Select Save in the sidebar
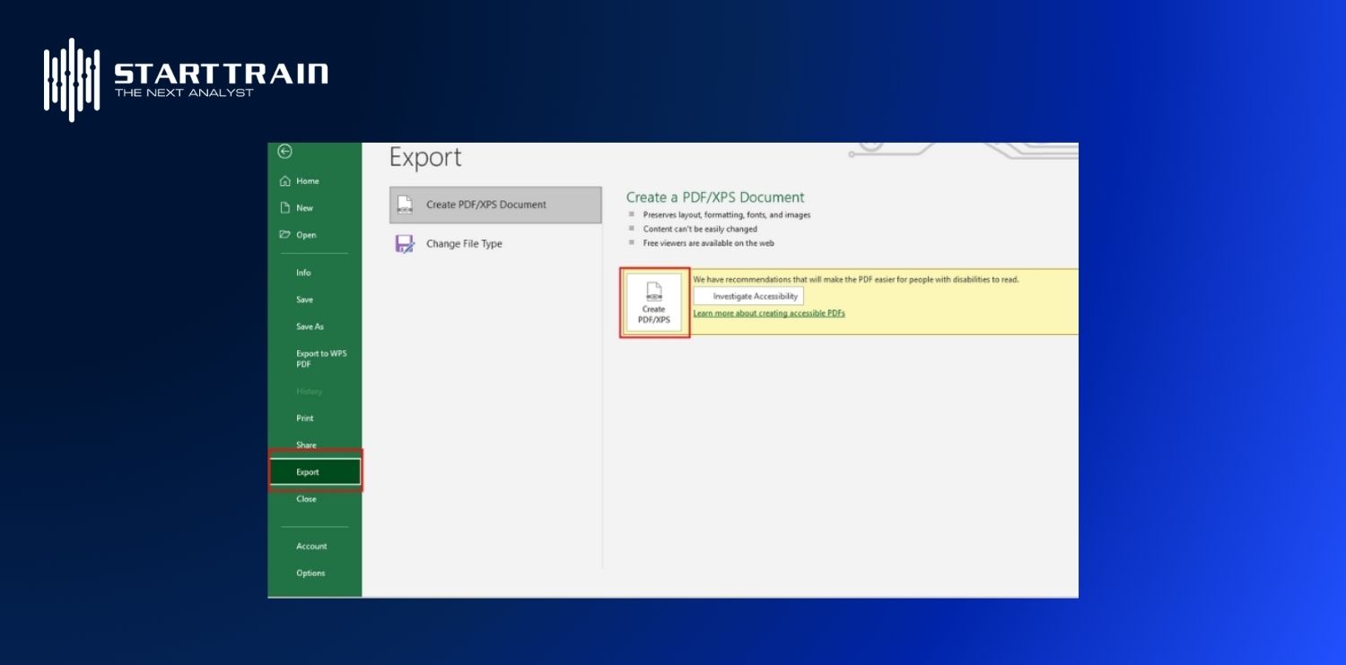This screenshot has width=1346, height=665. [304, 300]
